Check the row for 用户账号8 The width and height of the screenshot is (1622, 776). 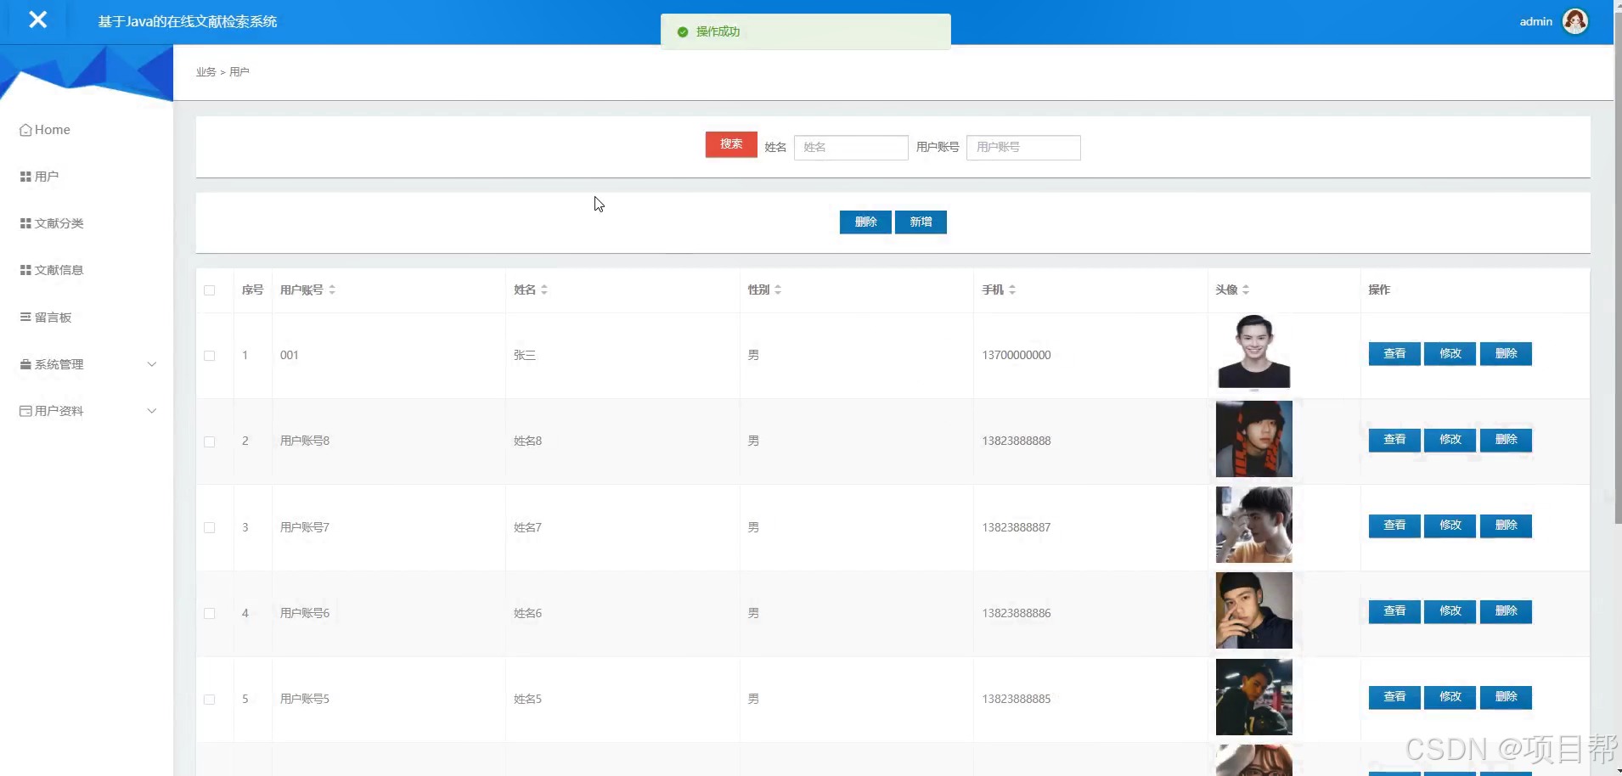210,441
